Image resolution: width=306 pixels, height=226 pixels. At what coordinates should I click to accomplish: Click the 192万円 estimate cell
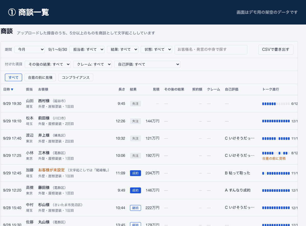click(152, 156)
